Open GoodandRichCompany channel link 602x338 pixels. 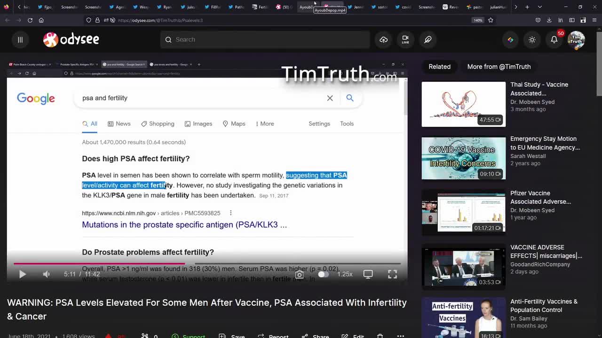coord(540,264)
